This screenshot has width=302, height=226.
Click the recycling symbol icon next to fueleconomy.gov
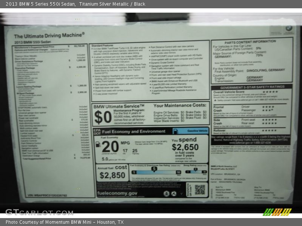[174, 193]
